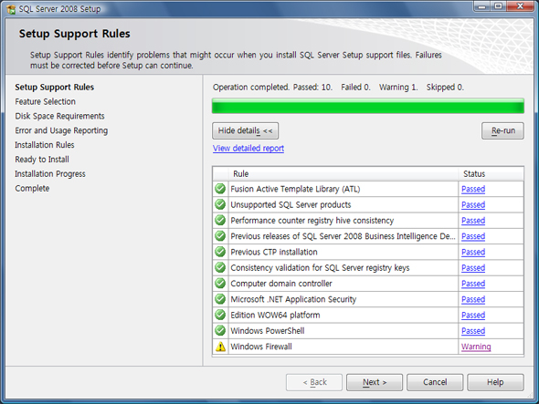Image resolution: width=539 pixels, height=404 pixels.
Task: Click the green operation progress bar
Action: click(x=368, y=106)
